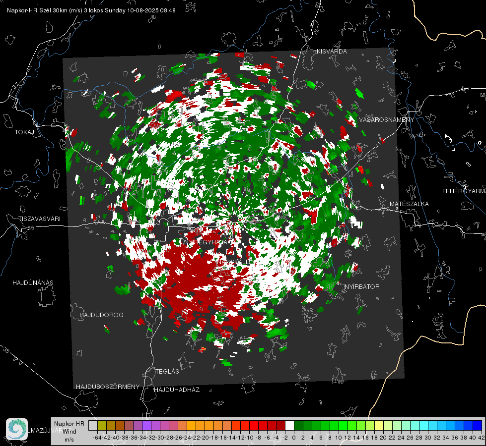Click the HAJDÚNÁNÁS city label
The height and width of the screenshot is (446, 486).
pos(33,282)
